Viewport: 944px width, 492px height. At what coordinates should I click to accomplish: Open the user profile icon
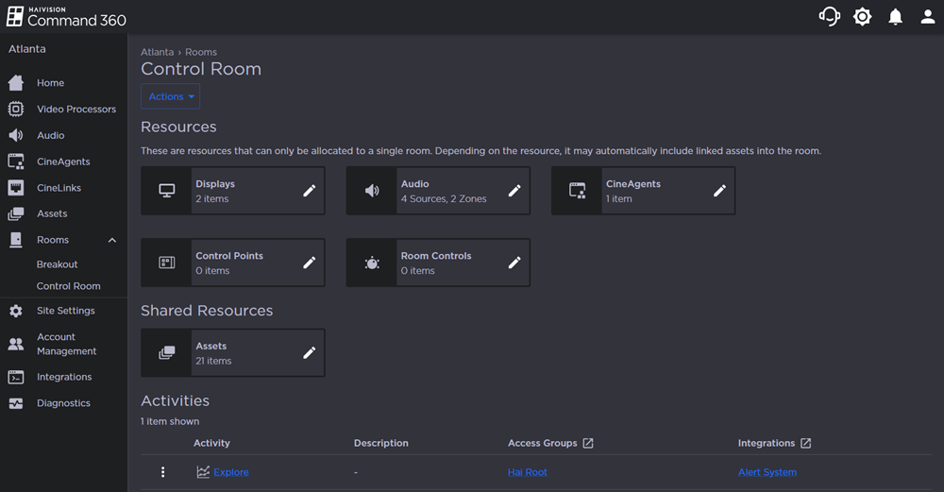click(928, 17)
